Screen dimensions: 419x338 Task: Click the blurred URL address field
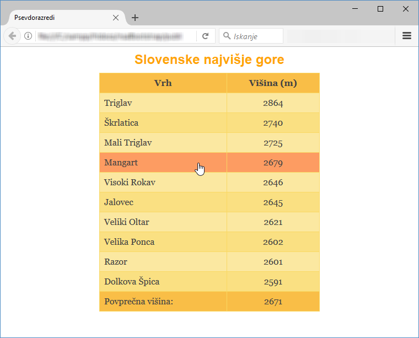coord(110,36)
